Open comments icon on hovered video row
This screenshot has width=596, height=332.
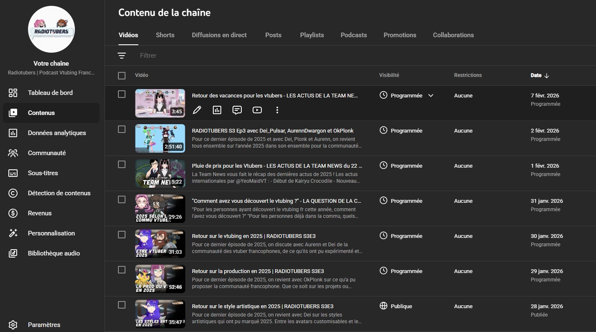(x=237, y=110)
